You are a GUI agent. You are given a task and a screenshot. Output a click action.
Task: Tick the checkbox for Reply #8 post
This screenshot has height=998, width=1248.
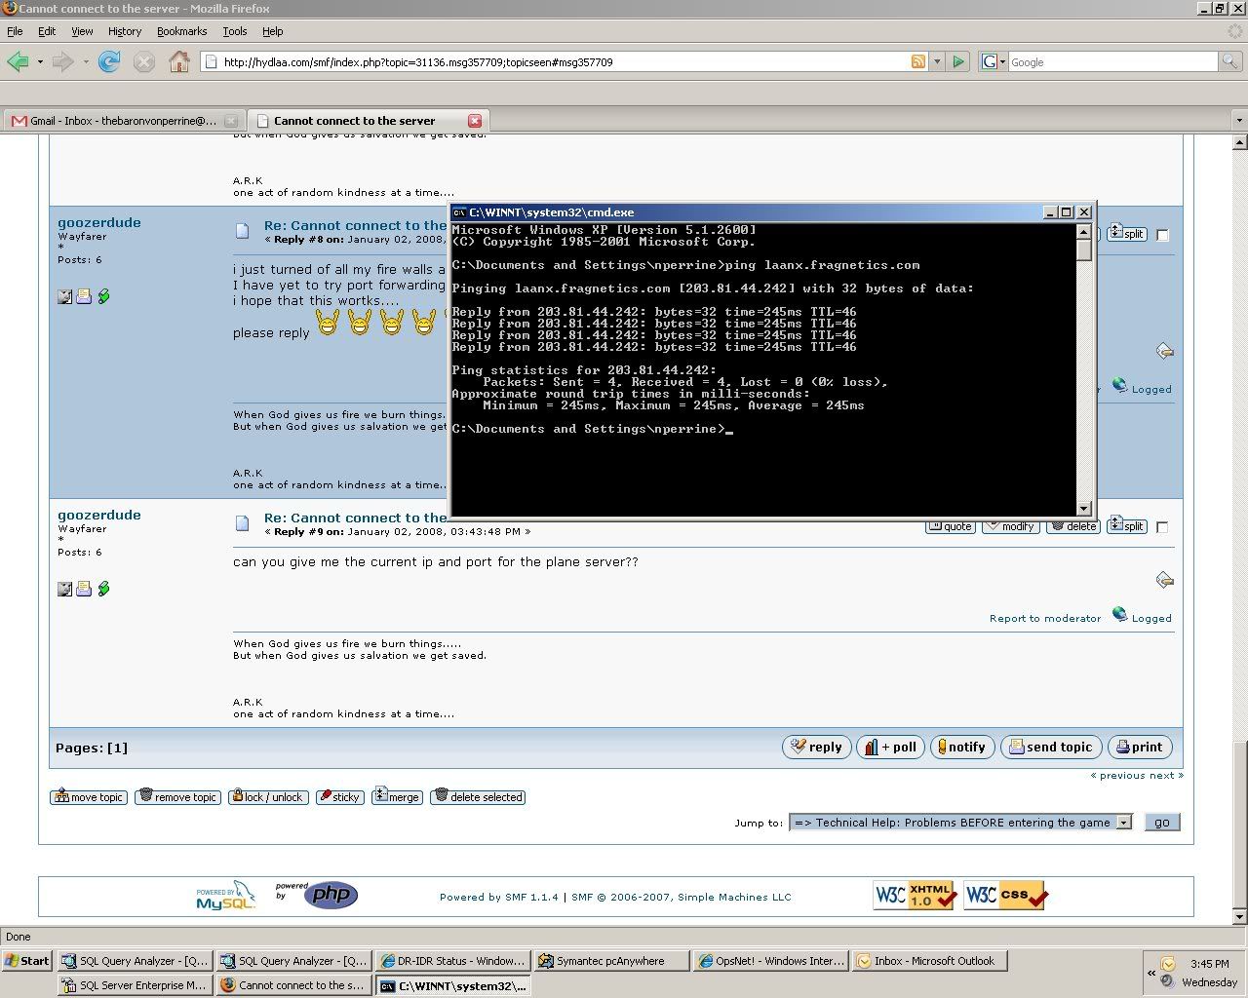click(1162, 235)
